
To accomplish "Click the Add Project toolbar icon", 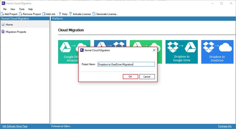I will tap(2, 14).
